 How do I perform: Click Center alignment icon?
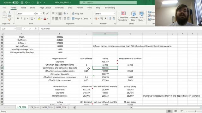pyautogui.click(x=56, y=19)
